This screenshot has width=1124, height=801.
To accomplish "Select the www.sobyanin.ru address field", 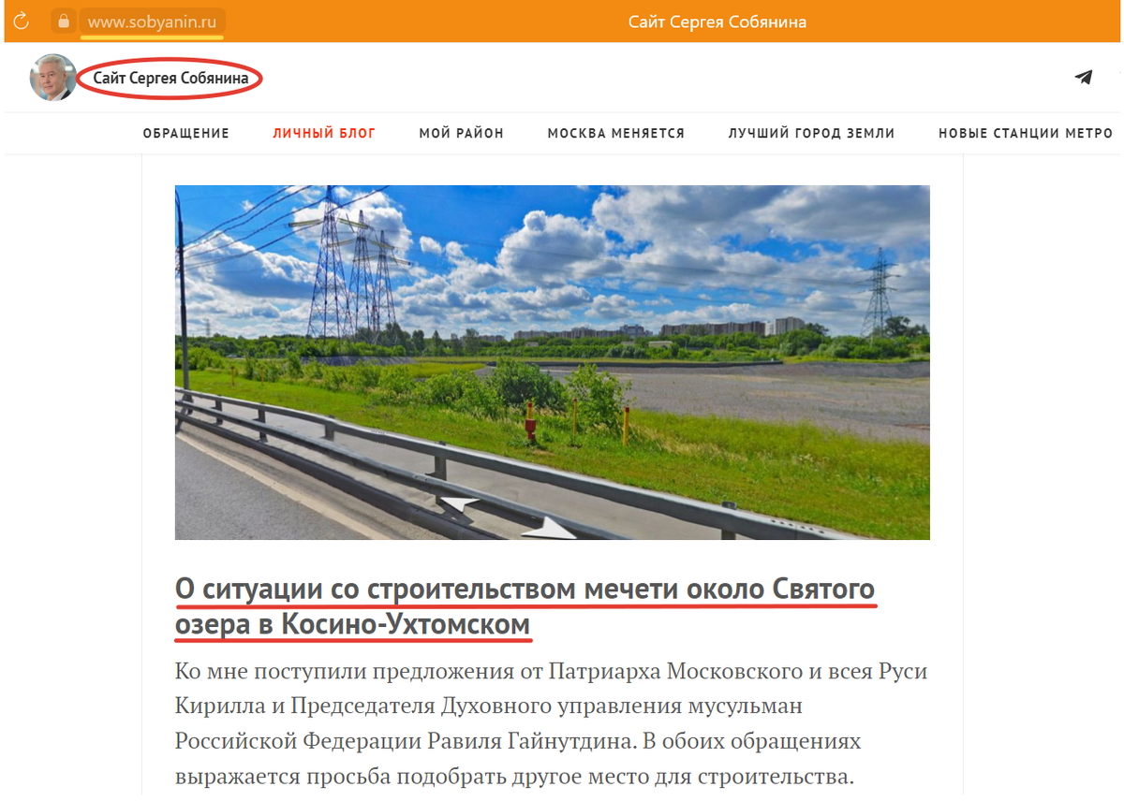I will (x=151, y=22).
